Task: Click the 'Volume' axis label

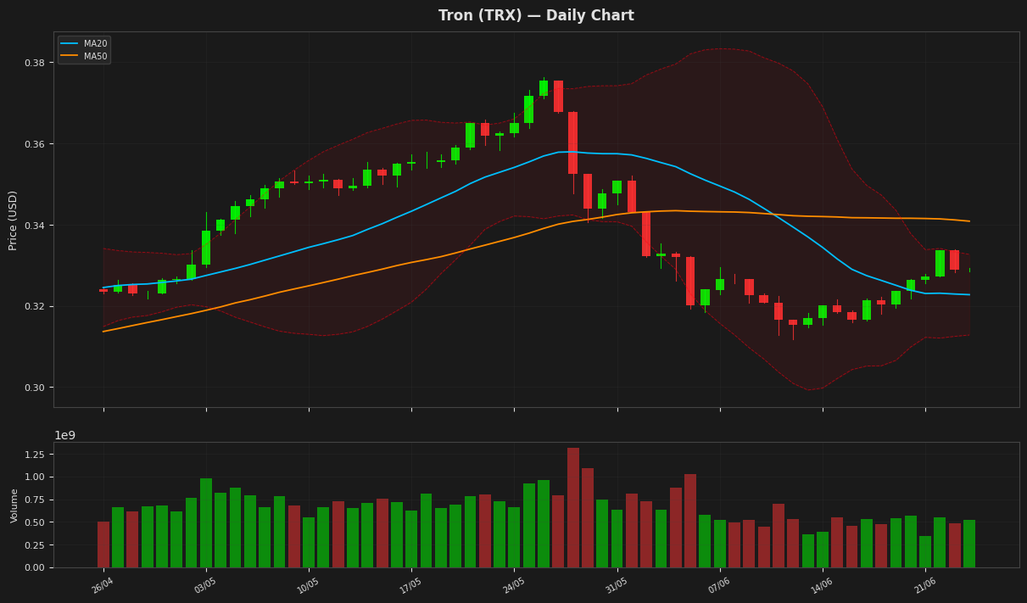Action: pyautogui.click(x=14, y=505)
